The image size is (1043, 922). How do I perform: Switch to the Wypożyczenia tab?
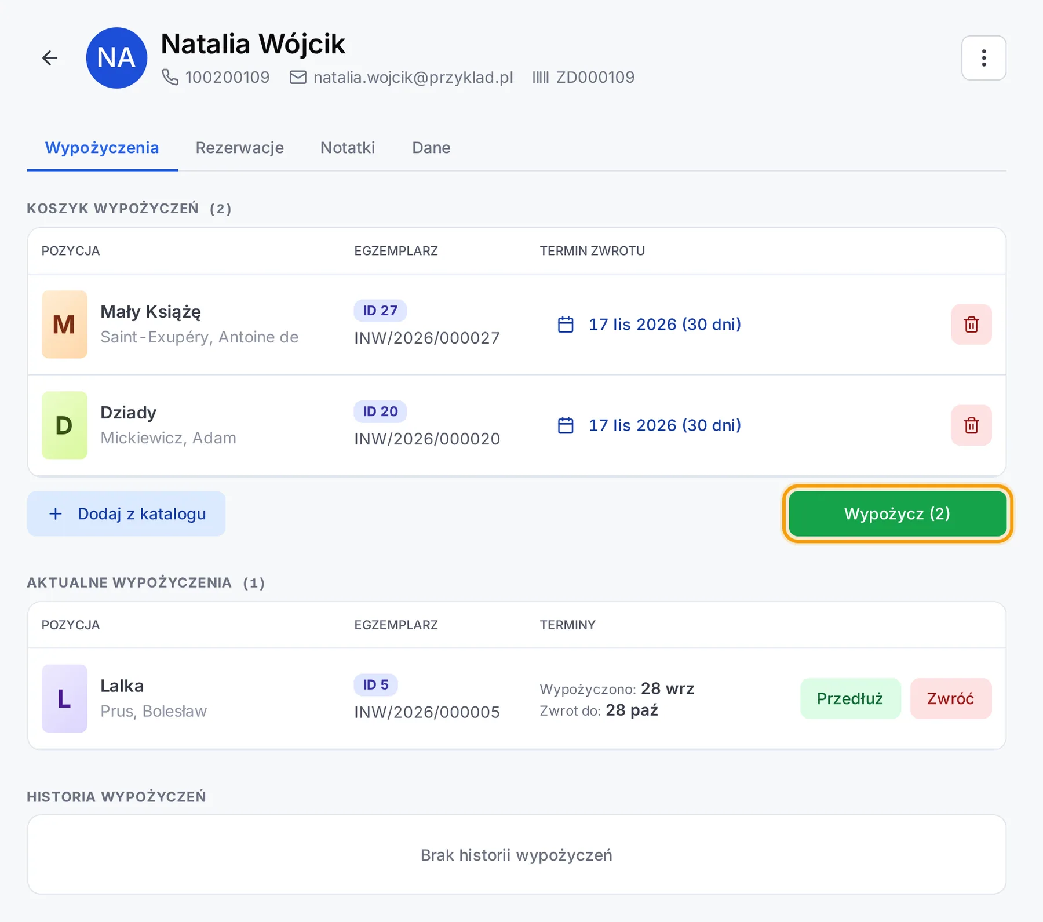pos(102,148)
